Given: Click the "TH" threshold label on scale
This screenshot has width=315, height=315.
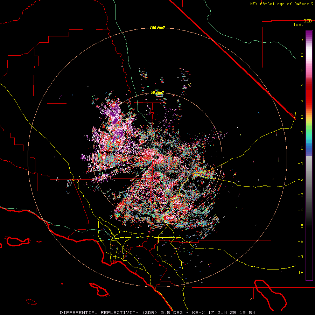Looking at the screenshot, I should pos(301,273).
